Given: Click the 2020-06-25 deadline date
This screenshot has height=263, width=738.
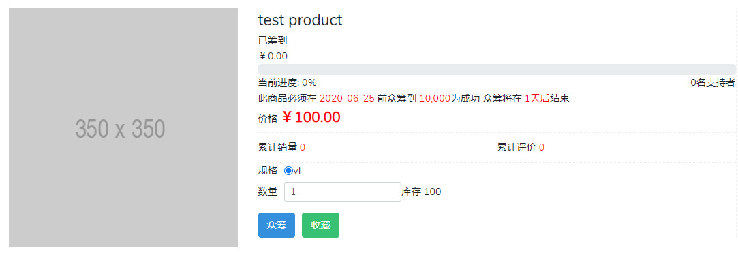Looking at the screenshot, I should (348, 99).
